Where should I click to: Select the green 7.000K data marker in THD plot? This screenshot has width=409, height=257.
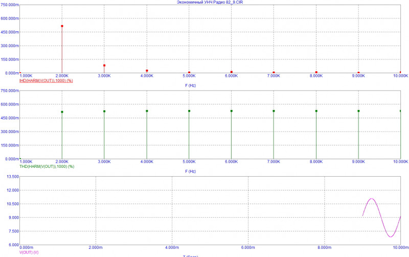(274, 111)
